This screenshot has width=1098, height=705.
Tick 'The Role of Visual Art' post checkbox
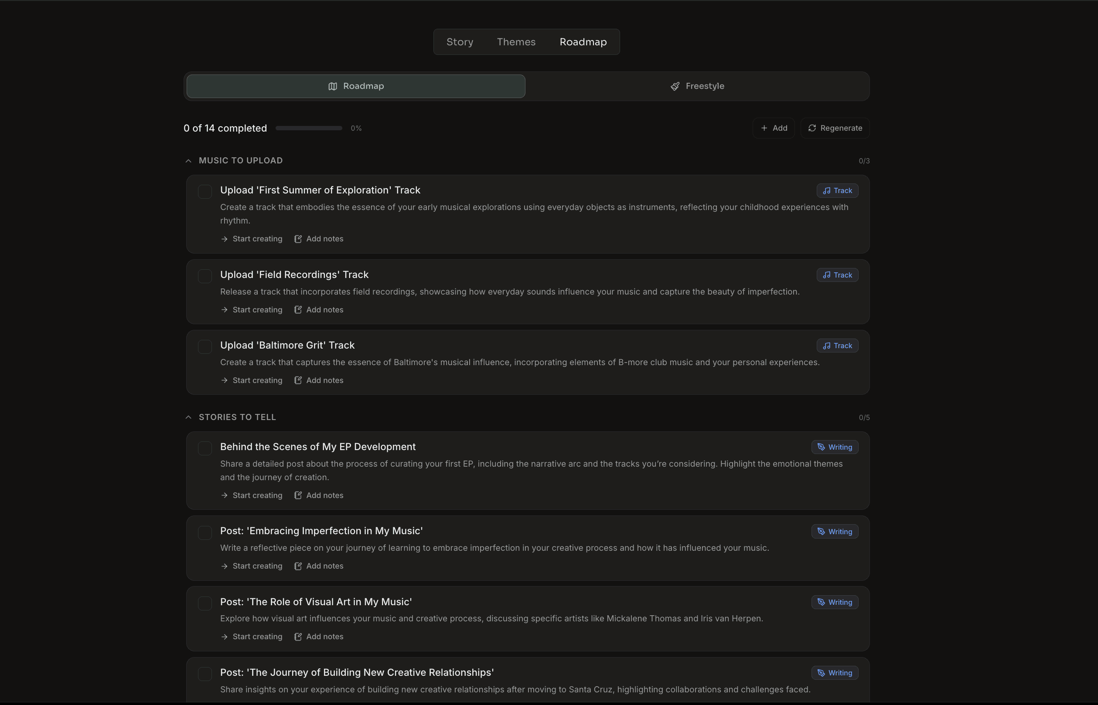pyautogui.click(x=205, y=603)
